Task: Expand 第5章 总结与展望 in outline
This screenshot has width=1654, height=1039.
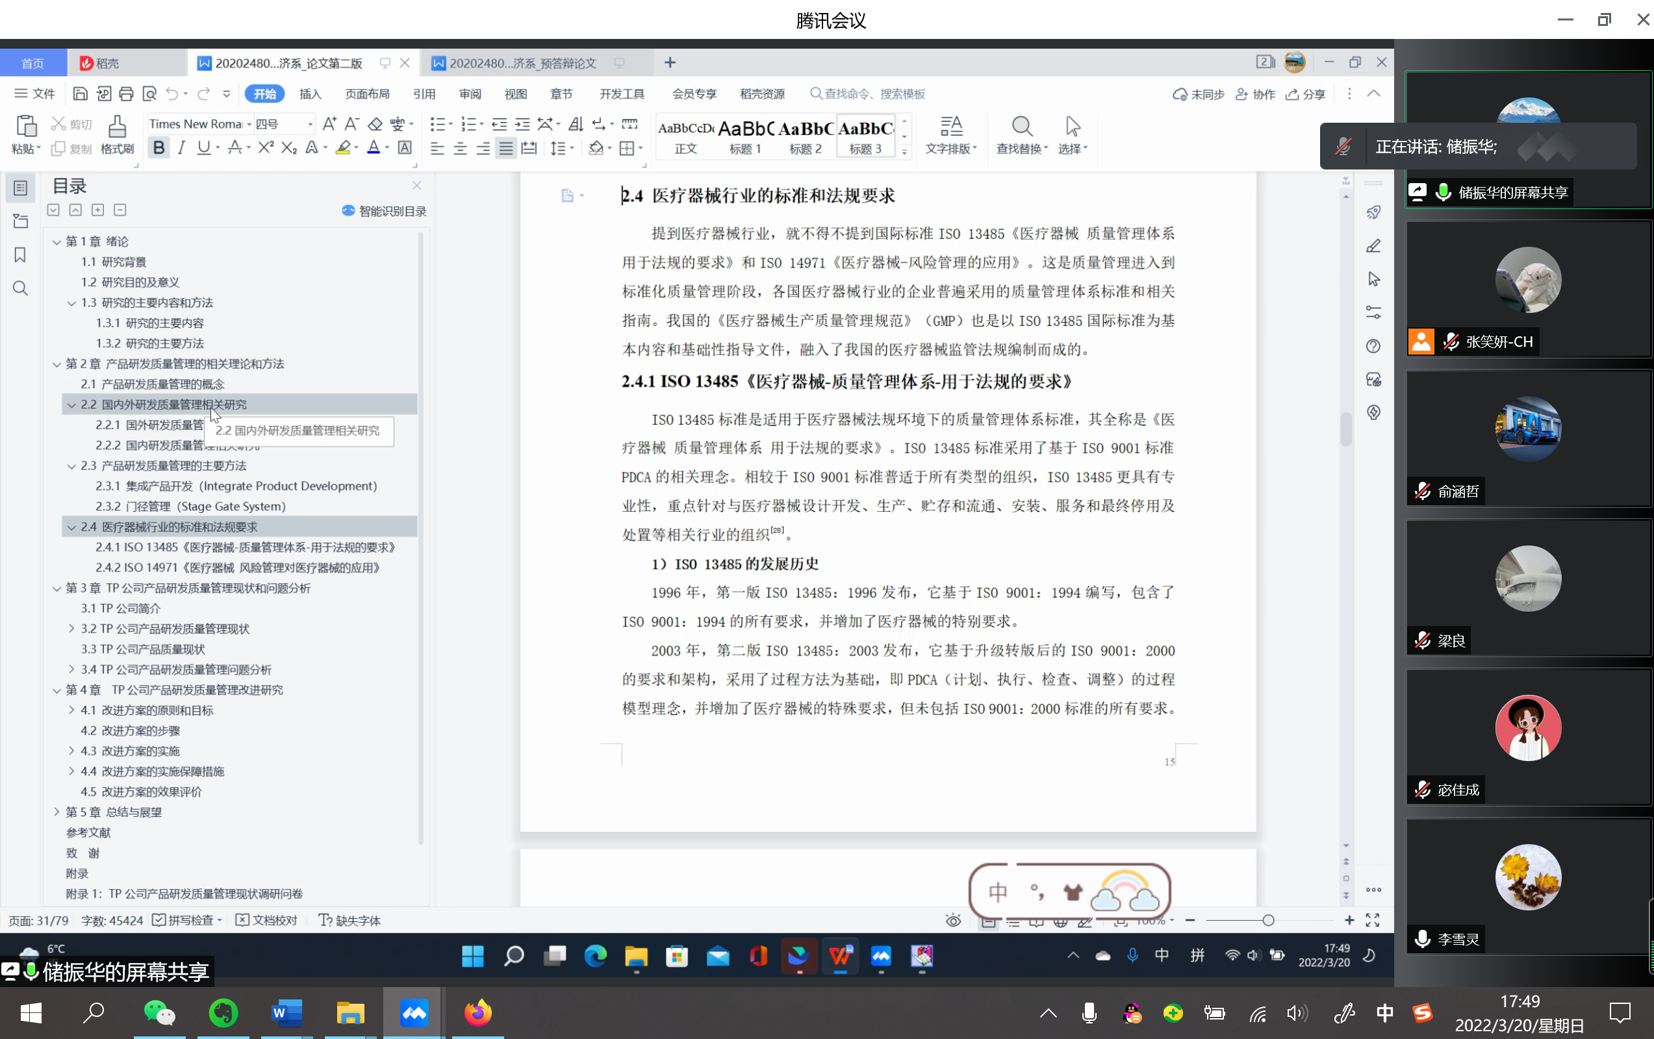Action: pyautogui.click(x=57, y=812)
